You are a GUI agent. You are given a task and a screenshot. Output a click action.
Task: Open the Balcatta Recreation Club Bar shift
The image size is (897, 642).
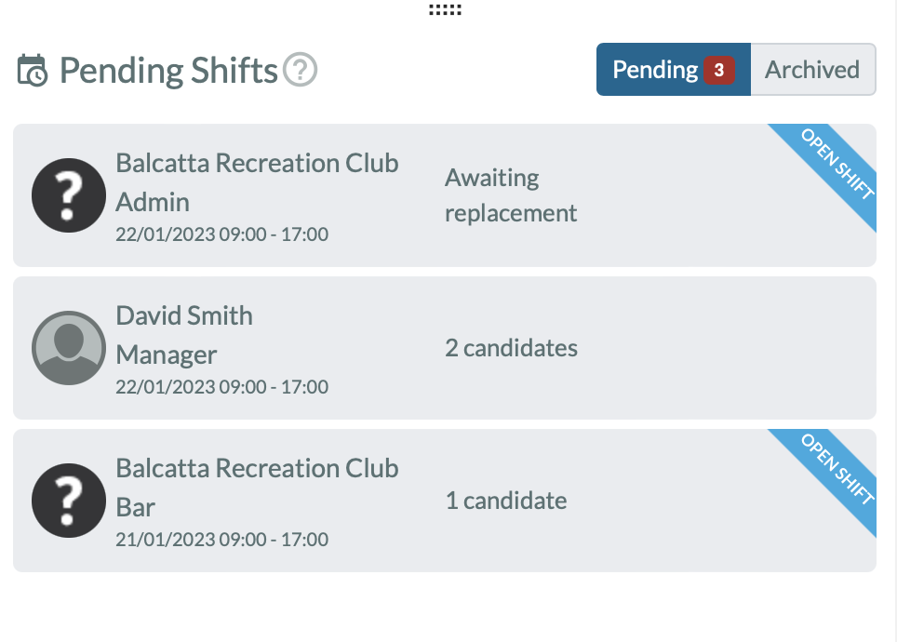tap(445, 500)
